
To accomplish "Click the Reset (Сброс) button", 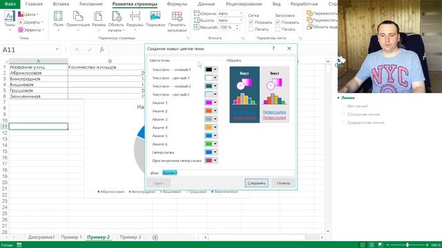I will 158,183.
